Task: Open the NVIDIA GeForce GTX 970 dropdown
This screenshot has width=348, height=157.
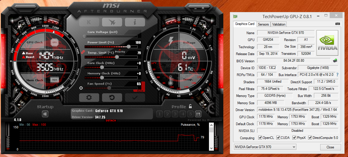Action: click(x=265, y=147)
